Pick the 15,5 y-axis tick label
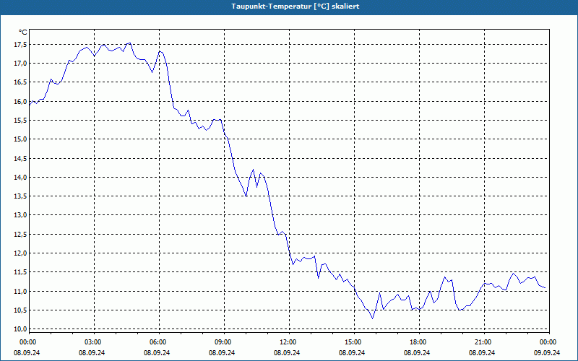Image resolution: width=578 pixels, height=361 pixels. 20,121
